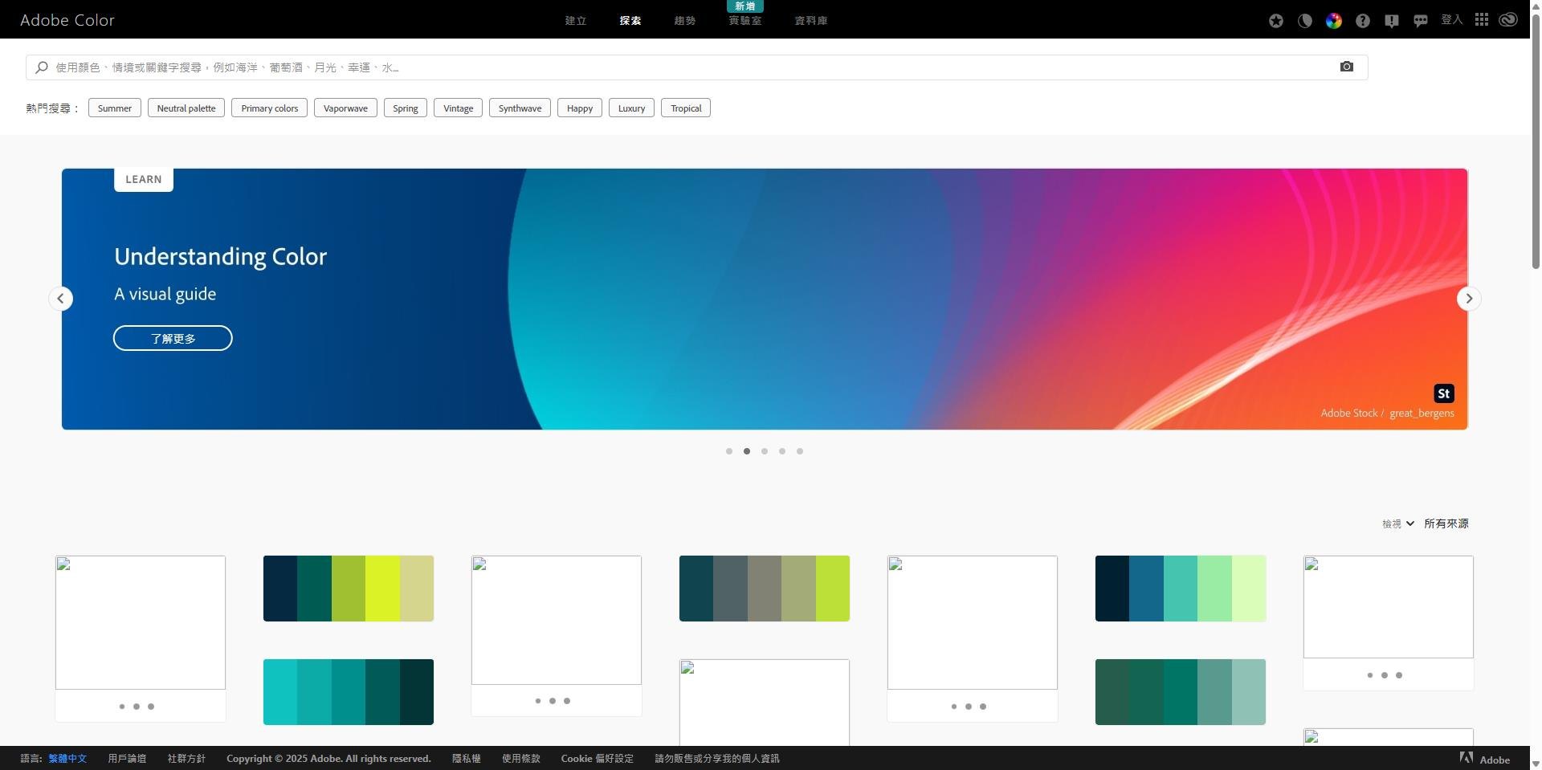
Task: Click the Creative Cloud icon
Action: coord(1508,19)
